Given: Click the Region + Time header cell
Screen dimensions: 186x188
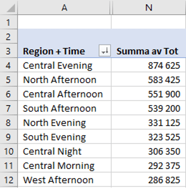Looking at the screenshot, I should [x=64, y=51].
